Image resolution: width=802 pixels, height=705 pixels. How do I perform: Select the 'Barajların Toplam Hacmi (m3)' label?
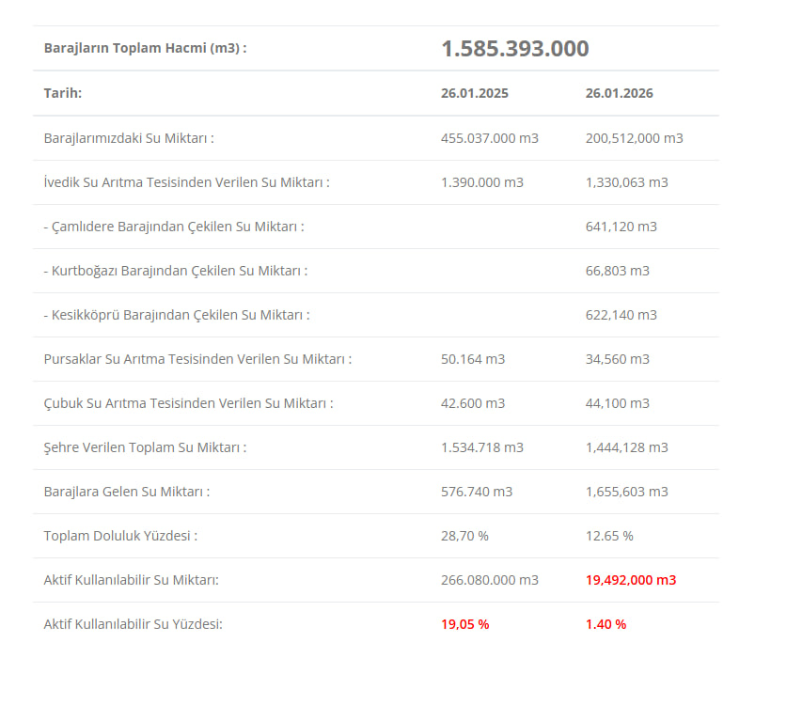(x=145, y=48)
